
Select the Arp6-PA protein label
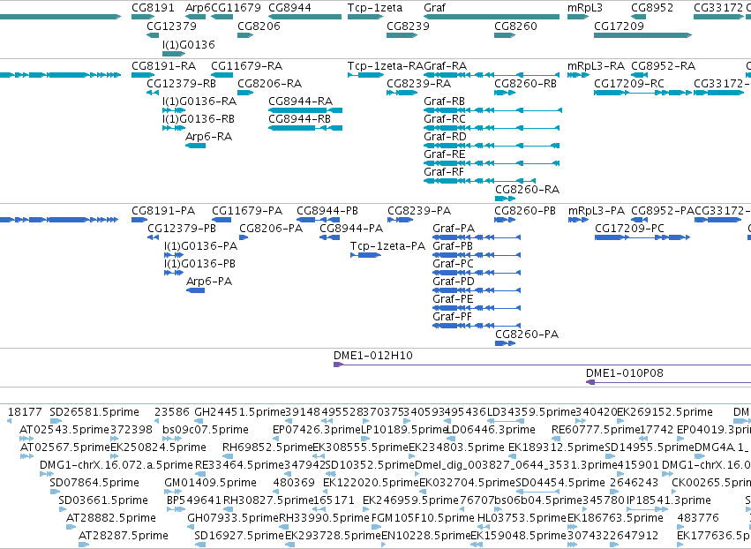pos(209,282)
